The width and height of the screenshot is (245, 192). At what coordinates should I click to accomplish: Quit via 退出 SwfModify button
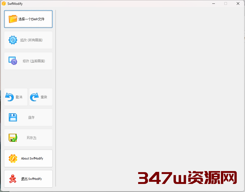click(x=28, y=179)
